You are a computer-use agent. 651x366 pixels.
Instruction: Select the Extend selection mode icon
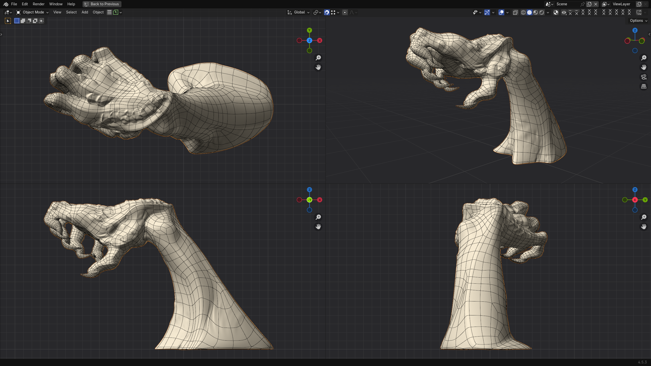tap(23, 21)
